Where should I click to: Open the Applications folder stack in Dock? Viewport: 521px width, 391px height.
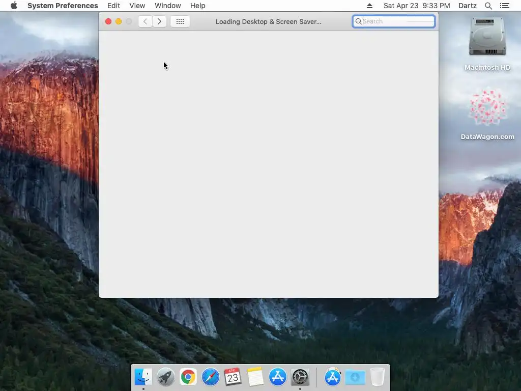pyautogui.click(x=333, y=377)
